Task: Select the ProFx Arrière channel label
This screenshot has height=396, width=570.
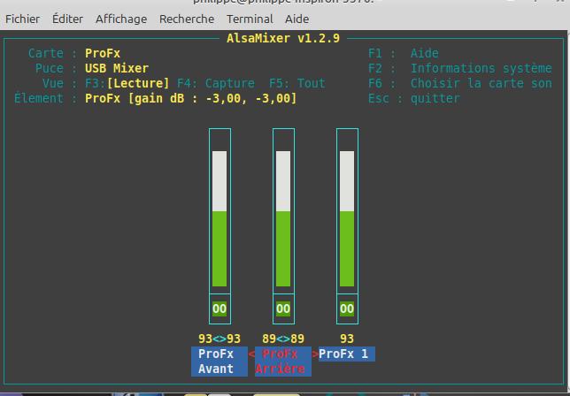Action: click(283, 362)
